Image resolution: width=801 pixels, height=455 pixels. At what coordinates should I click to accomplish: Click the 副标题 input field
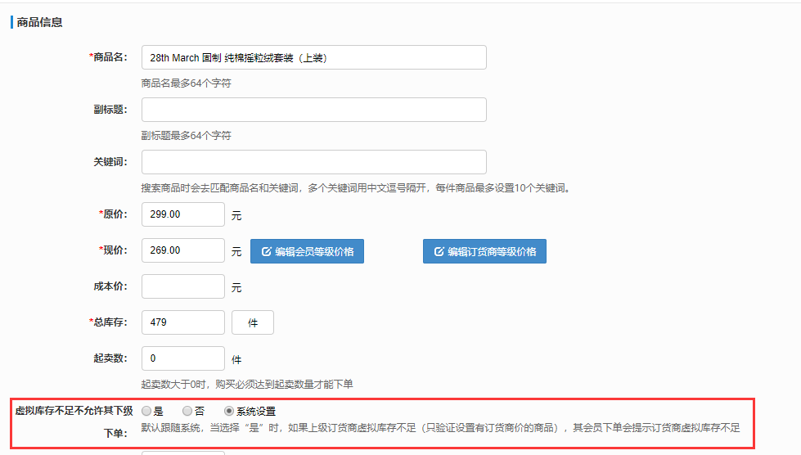[x=313, y=110]
